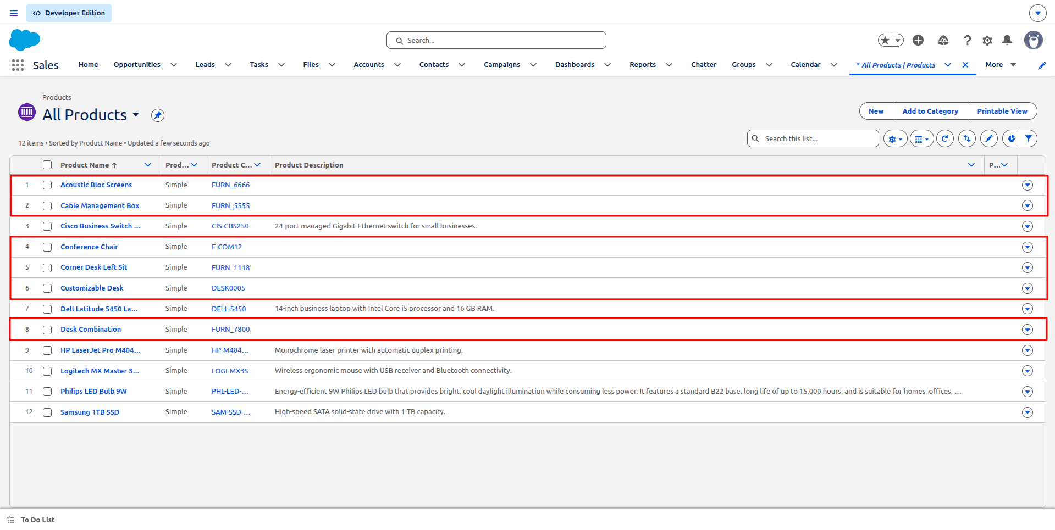Open the Chatter tab
This screenshot has width=1055, height=530.
[704, 65]
